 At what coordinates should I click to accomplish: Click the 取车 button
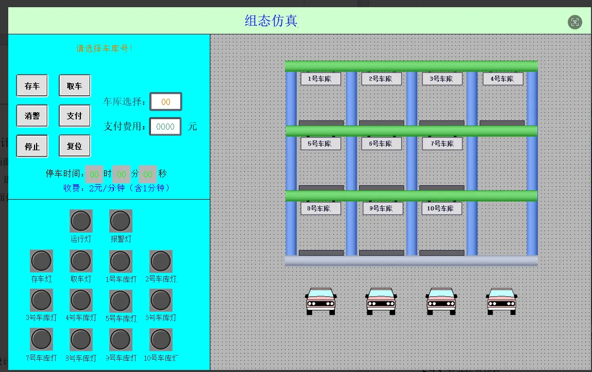[74, 85]
